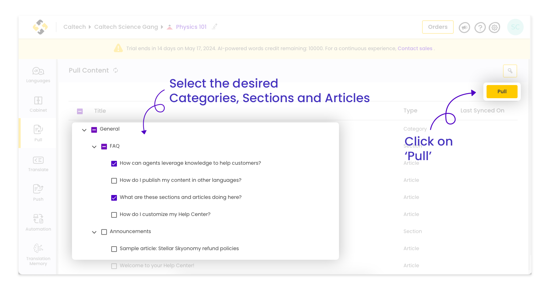Click the app logo in the header

point(40,27)
